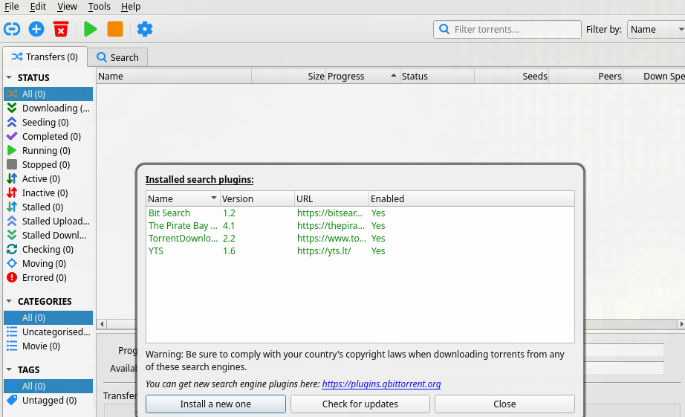
Task: Click the add torrent file plus icon
Action: coord(36,29)
